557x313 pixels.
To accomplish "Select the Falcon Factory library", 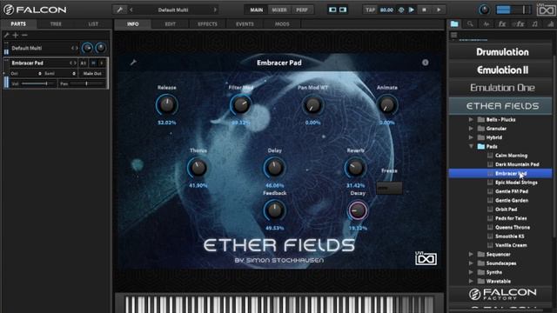I will 501,294.
